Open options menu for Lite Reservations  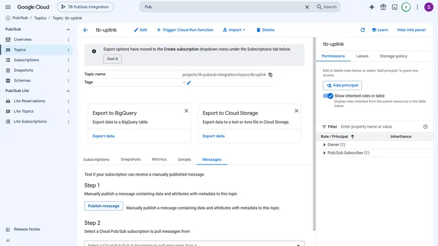(68, 101)
